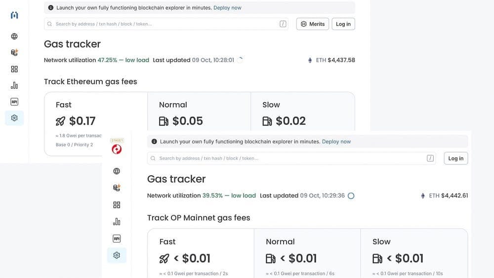
Task: Open the API icon in the Ethereum sidebar
Action: coord(14,102)
